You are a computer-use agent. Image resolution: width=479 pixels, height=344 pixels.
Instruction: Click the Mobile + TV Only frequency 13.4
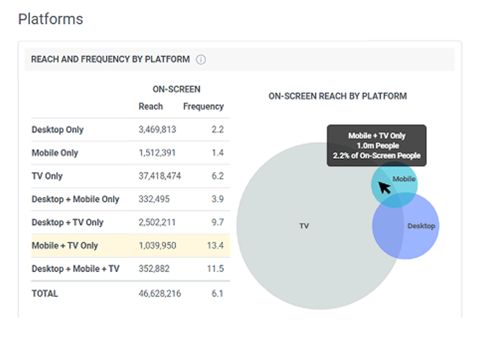tap(214, 246)
